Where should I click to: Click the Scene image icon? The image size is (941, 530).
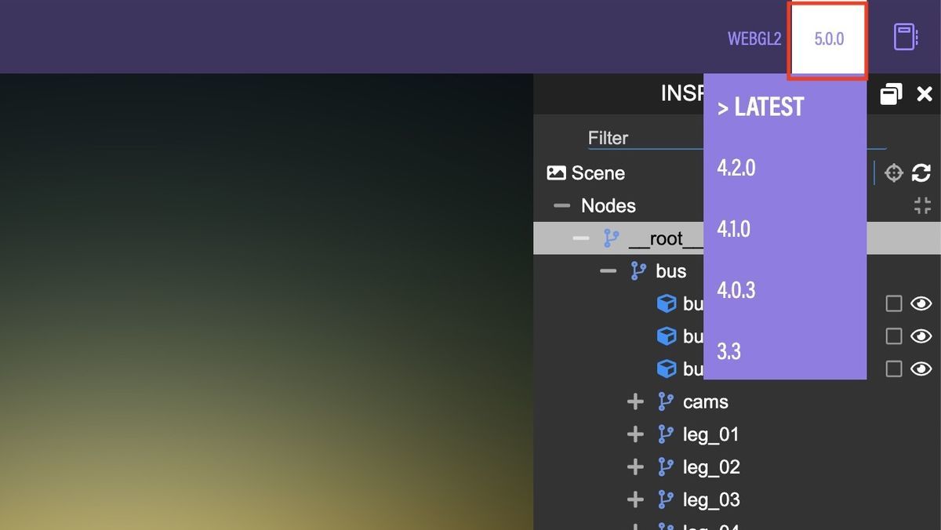557,172
